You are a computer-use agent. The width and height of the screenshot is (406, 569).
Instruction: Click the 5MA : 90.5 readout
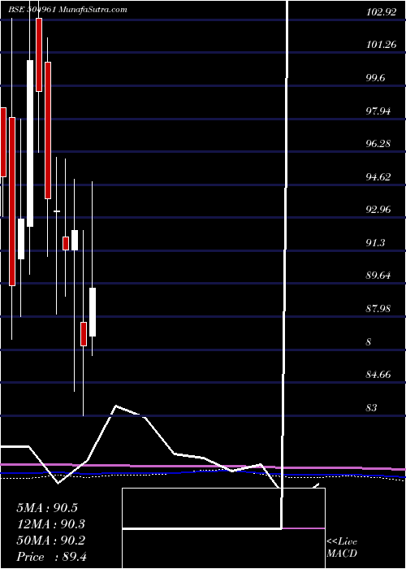click(x=47, y=508)
